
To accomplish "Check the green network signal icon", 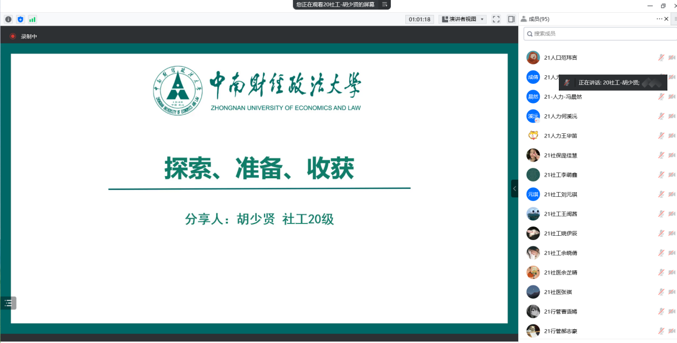I will (33, 19).
